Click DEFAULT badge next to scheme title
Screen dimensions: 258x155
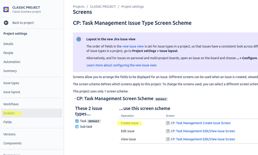tap(161, 99)
